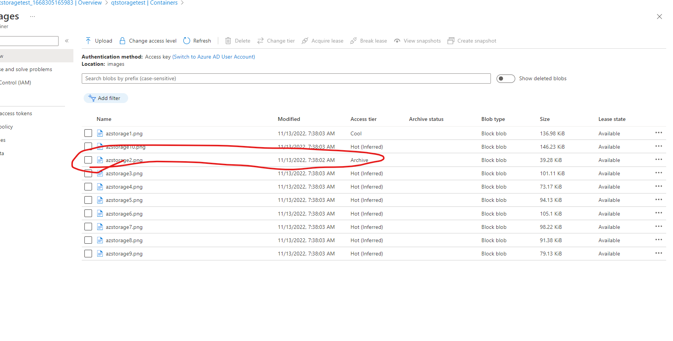Select the azstorage5.png row checkbox
This screenshot has width=673, height=341.
click(88, 200)
